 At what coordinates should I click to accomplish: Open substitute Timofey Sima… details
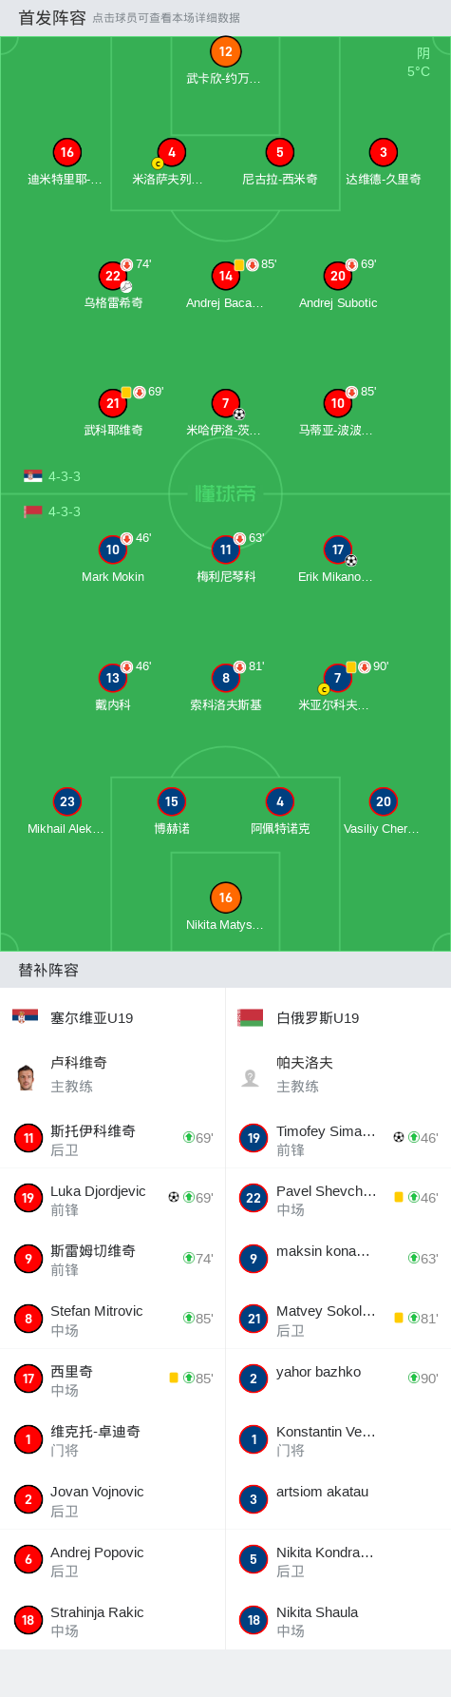pyautogui.click(x=338, y=1139)
